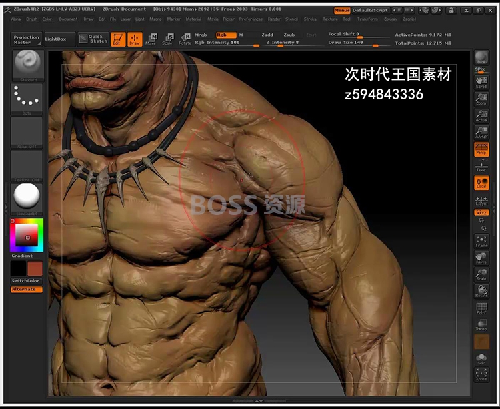The height and width of the screenshot is (409, 500).
Task: Click the BPR render button
Action: coord(481,58)
